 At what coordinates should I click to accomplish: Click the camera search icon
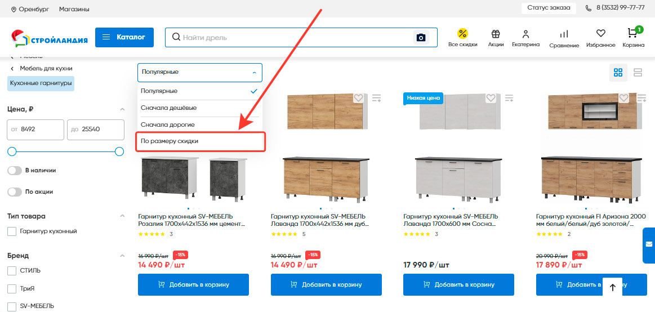(421, 38)
